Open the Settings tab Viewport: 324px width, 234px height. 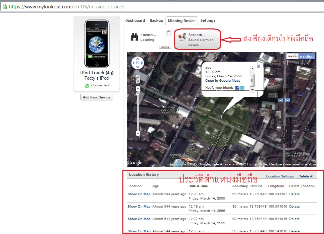pyautogui.click(x=208, y=21)
